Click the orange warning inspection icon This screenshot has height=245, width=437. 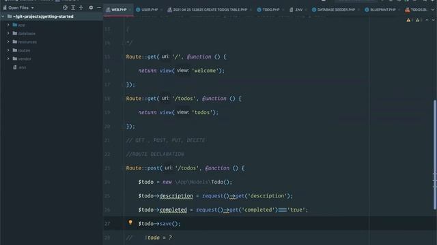tap(408, 20)
